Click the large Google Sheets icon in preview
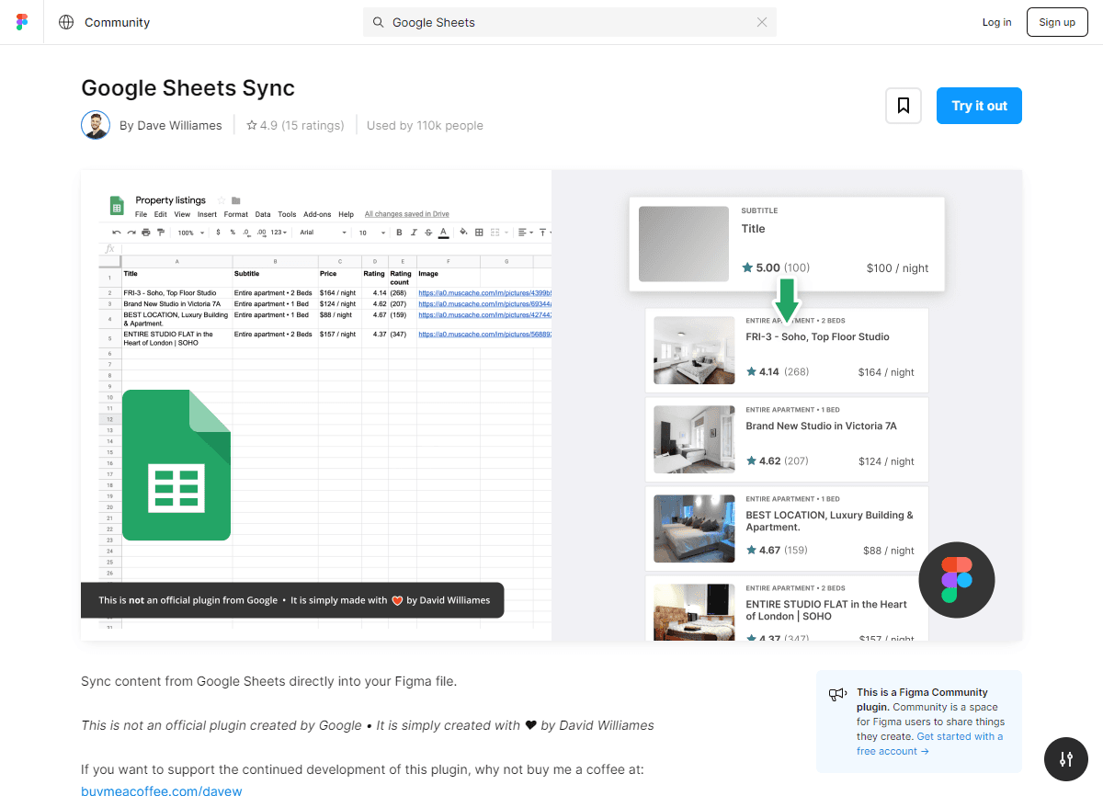Screen dimensions: 1103x796 (x=176, y=464)
